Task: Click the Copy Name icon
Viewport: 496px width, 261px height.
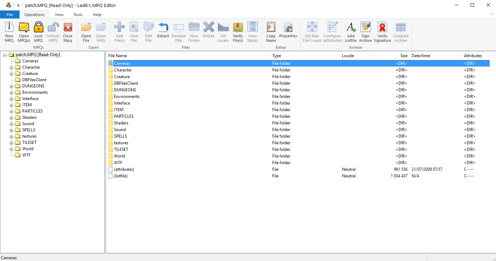Action: click(271, 27)
